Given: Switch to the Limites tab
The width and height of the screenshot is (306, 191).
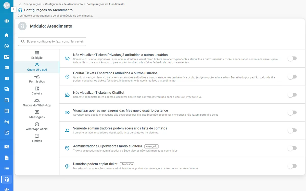Looking at the screenshot, I should pyautogui.click(x=37, y=139).
